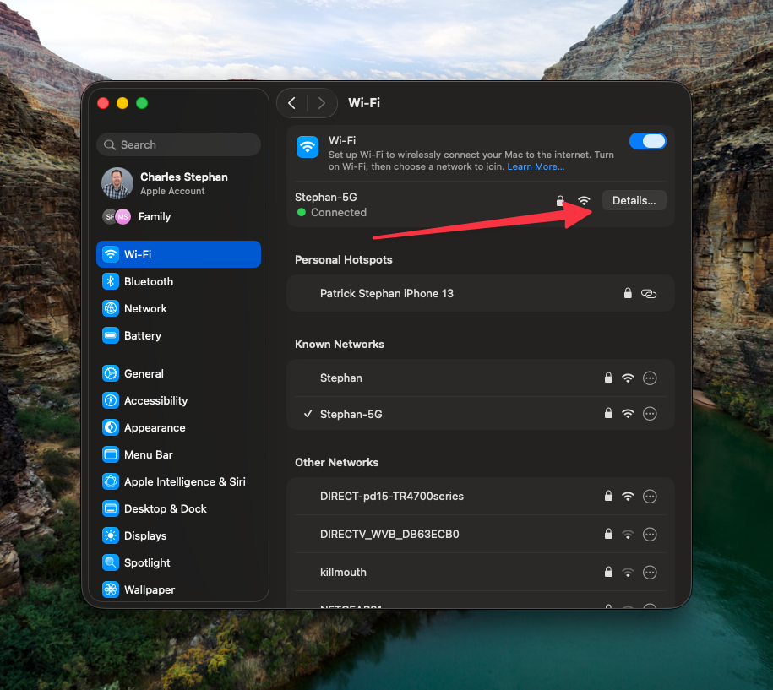This screenshot has width=773, height=690.
Task: Show options for killmouth network
Action: pos(650,572)
